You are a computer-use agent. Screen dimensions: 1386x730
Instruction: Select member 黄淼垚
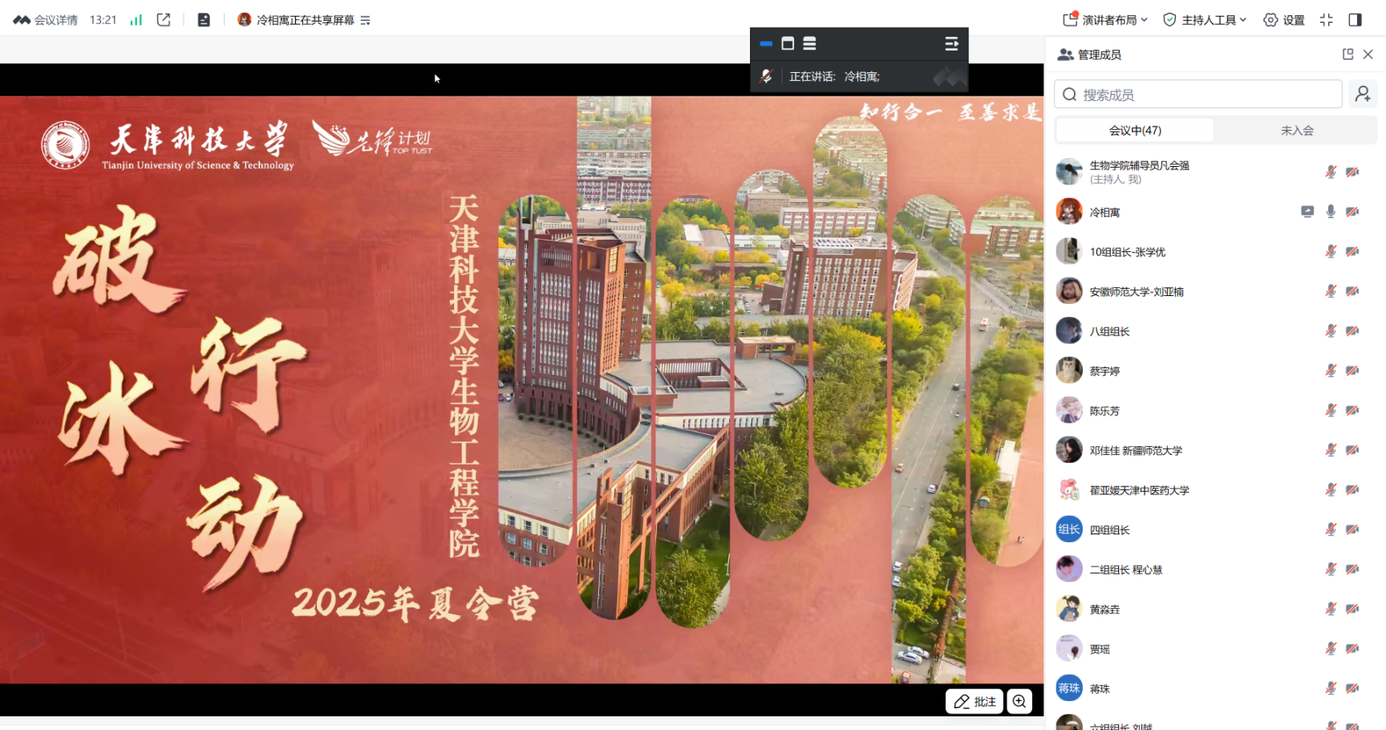[x=1216, y=609]
